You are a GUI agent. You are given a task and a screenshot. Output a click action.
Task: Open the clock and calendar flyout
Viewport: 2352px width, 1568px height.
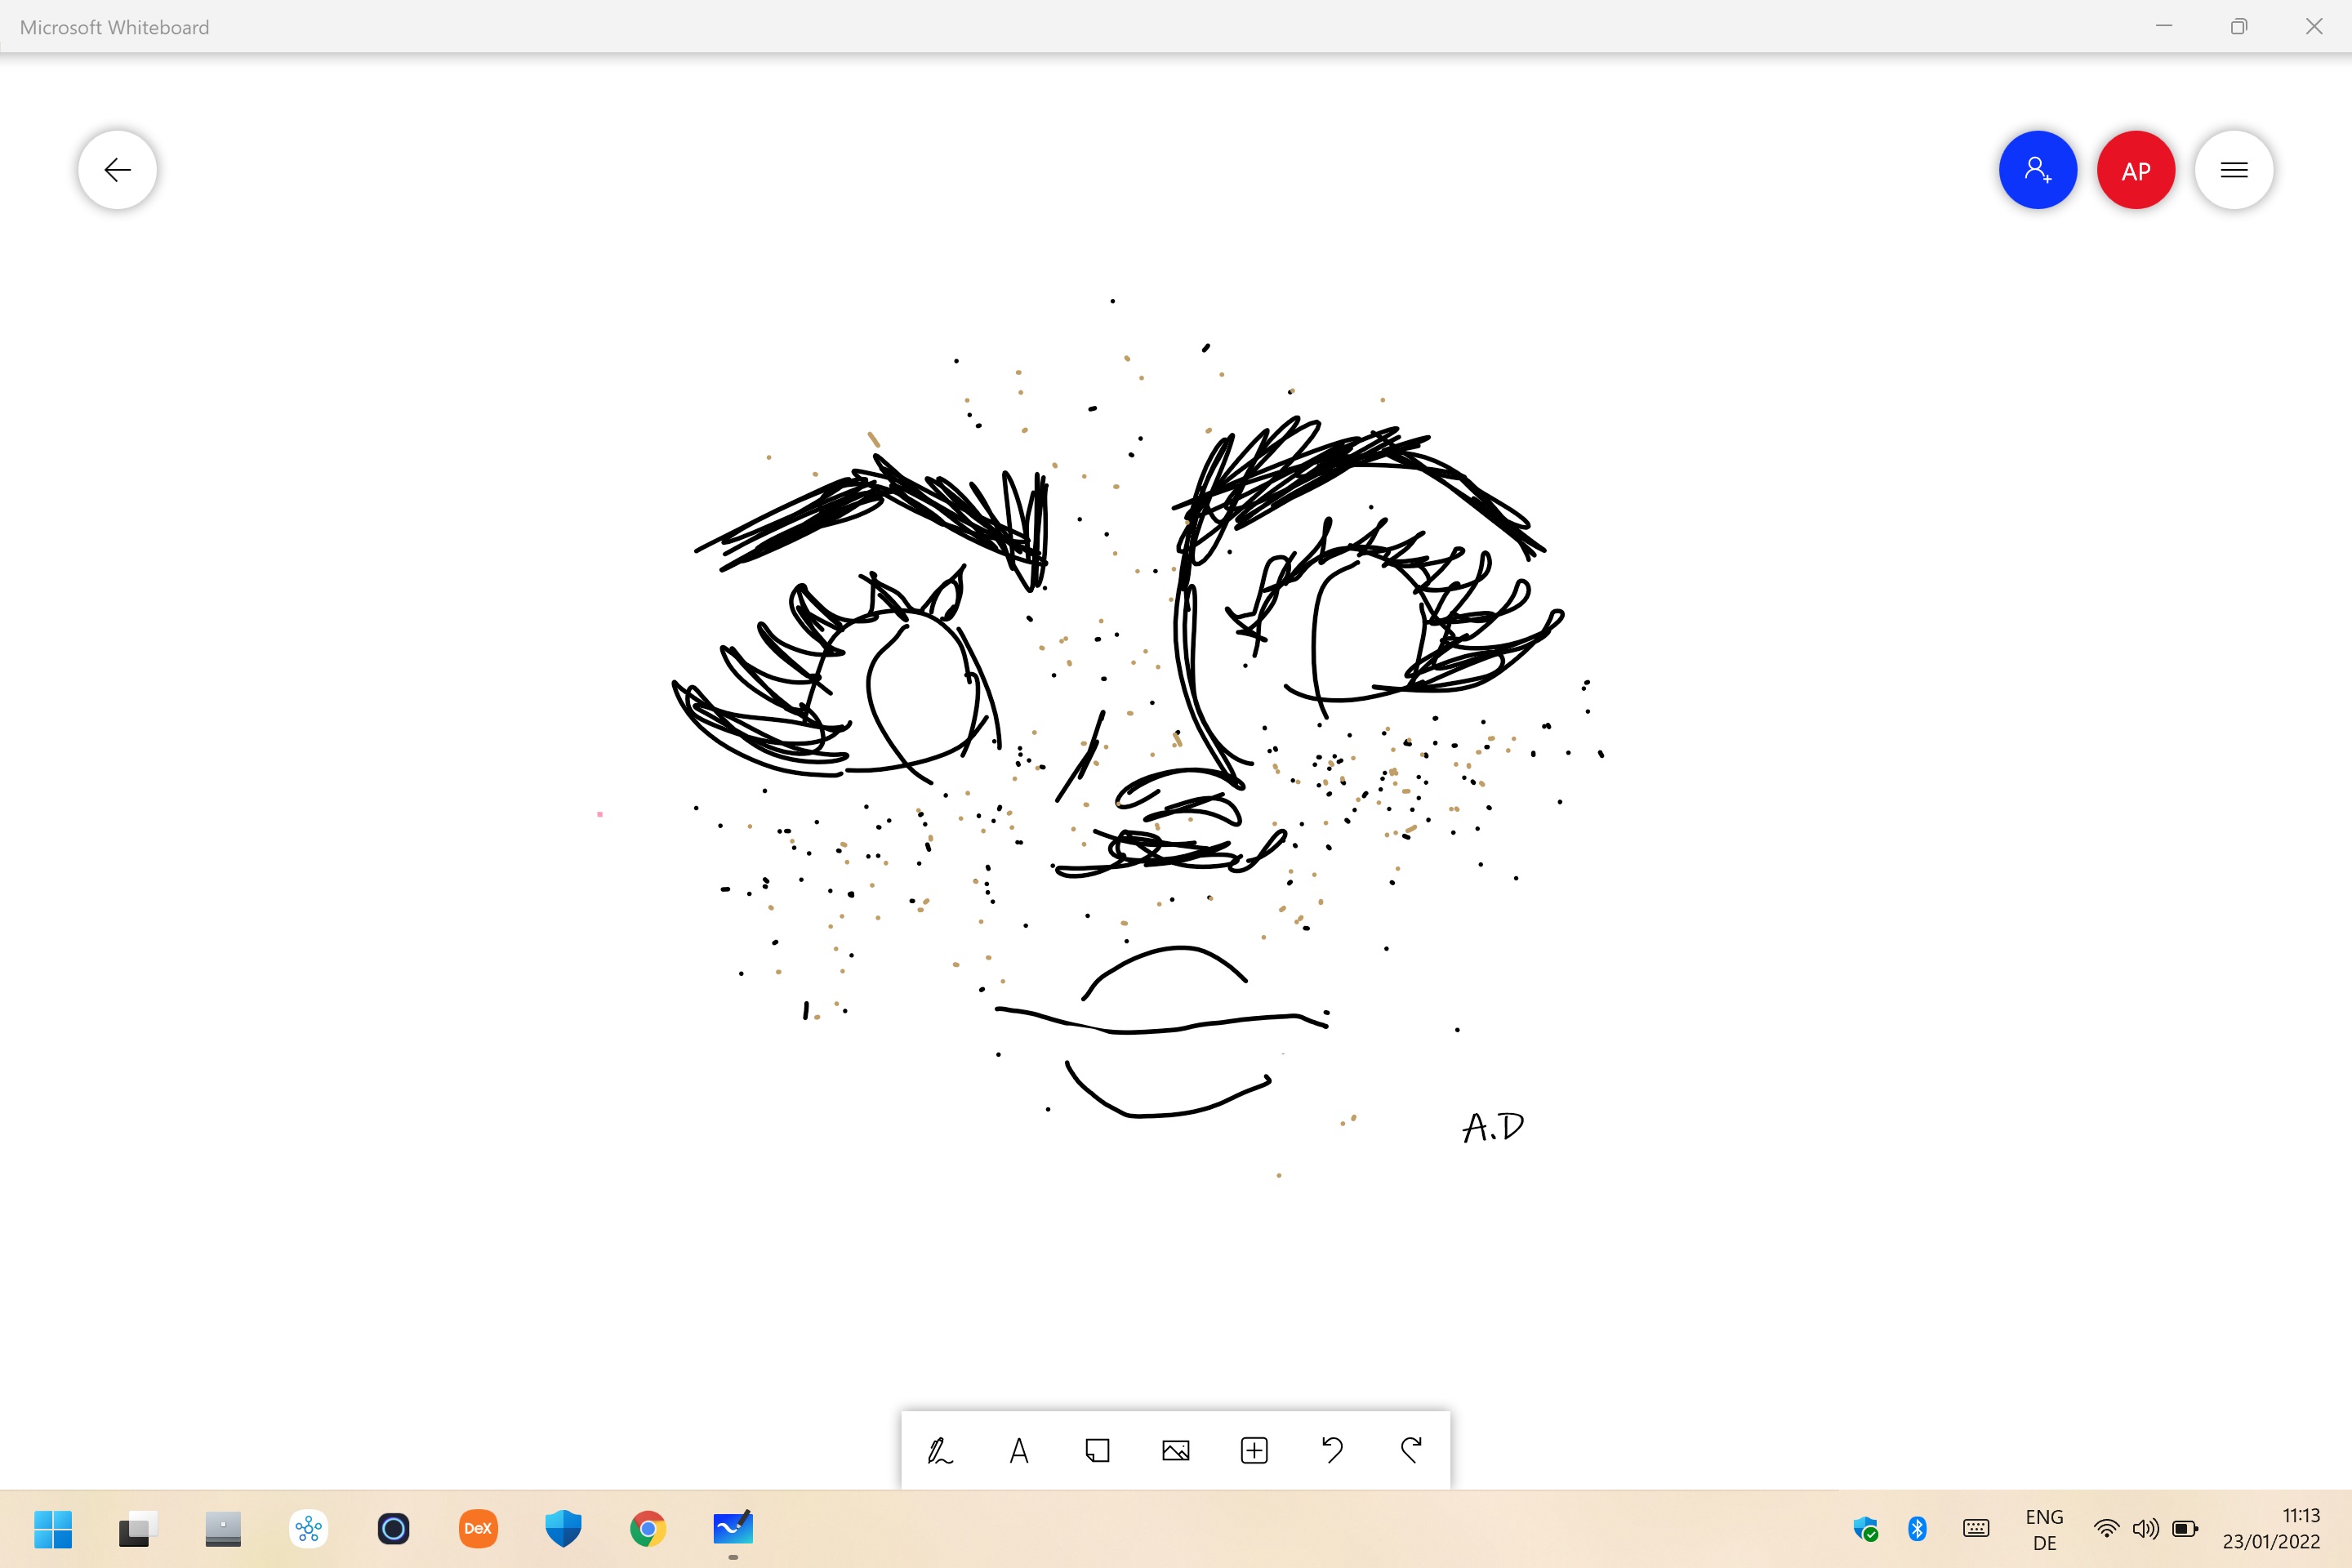coord(2271,1528)
